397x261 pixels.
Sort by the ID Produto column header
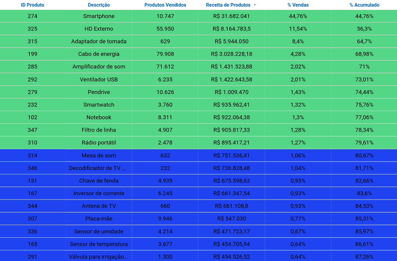pos(33,5)
